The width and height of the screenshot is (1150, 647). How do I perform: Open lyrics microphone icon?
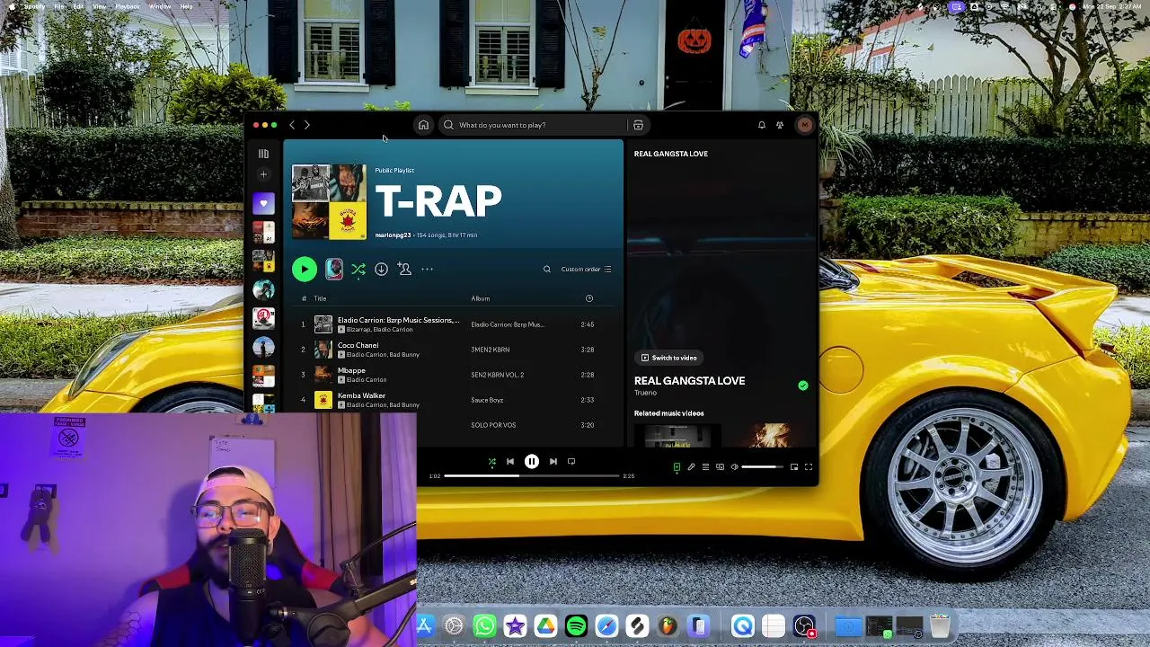691,467
